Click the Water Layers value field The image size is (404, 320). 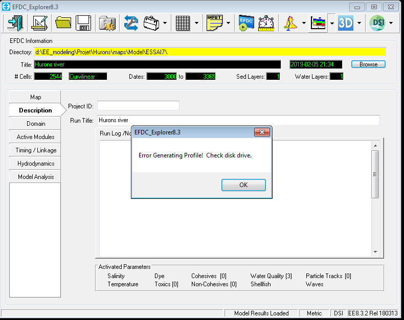(336, 77)
